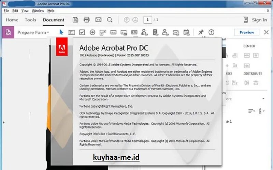Click the Adobe Acrobat Pro DC title text
This screenshot has width=273, height=170.
point(114,48)
